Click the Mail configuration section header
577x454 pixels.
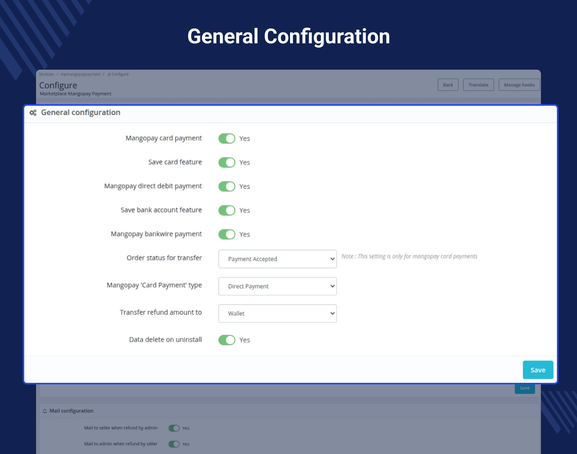[x=72, y=411]
